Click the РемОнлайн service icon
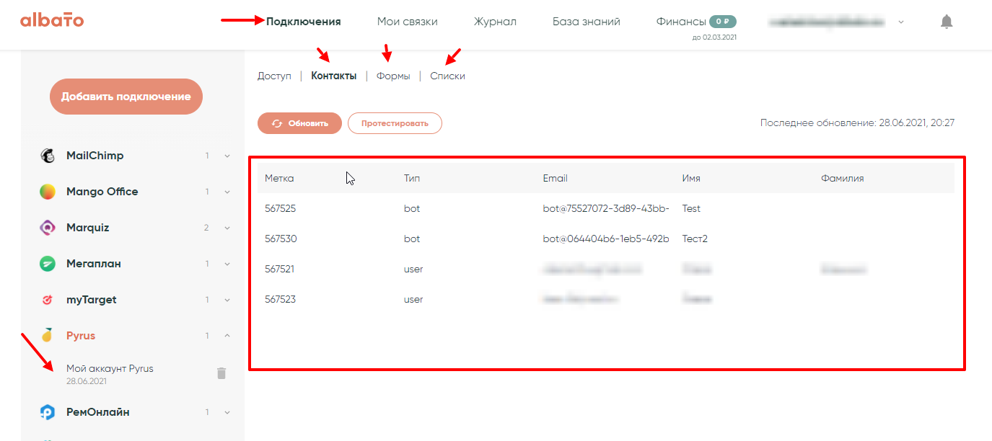The image size is (992, 441). [x=48, y=412]
